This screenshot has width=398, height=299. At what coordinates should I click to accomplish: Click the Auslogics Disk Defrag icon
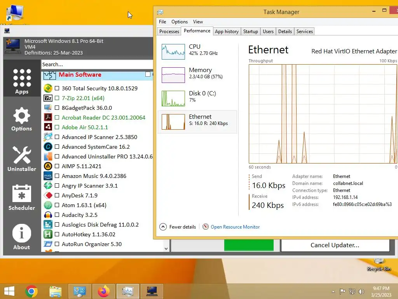48,225
